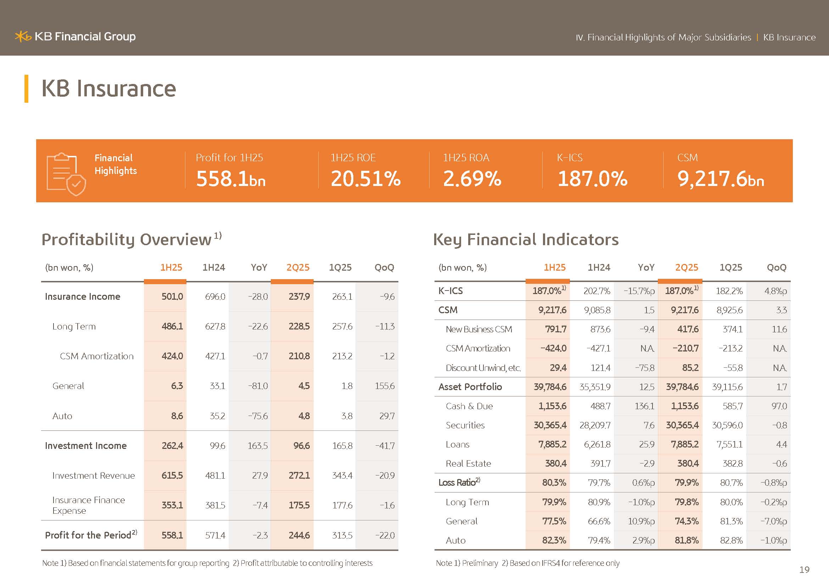829x586 pixels.
Task: Click the Loss Ratio row label
Action: click(x=457, y=483)
